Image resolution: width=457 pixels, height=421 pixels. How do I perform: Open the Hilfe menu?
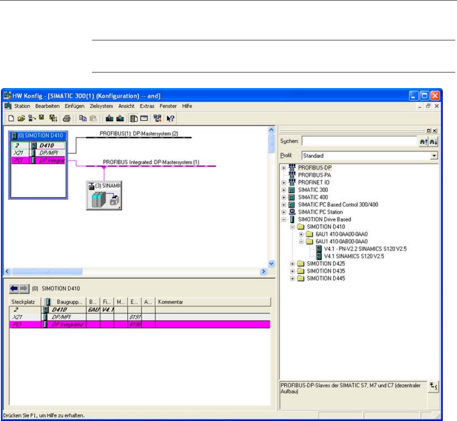click(x=187, y=106)
